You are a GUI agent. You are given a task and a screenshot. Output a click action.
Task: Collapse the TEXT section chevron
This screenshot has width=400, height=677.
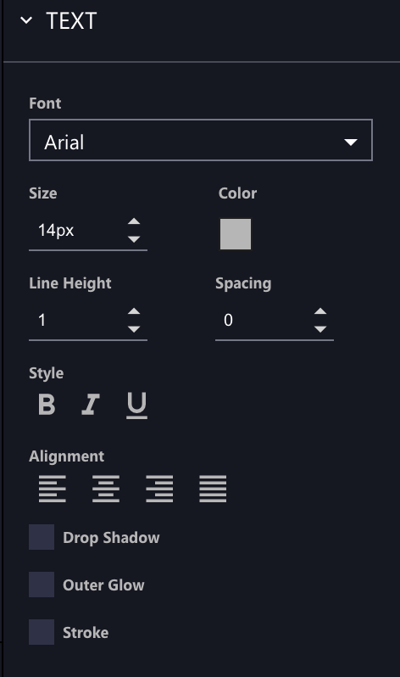pyautogui.click(x=26, y=20)
